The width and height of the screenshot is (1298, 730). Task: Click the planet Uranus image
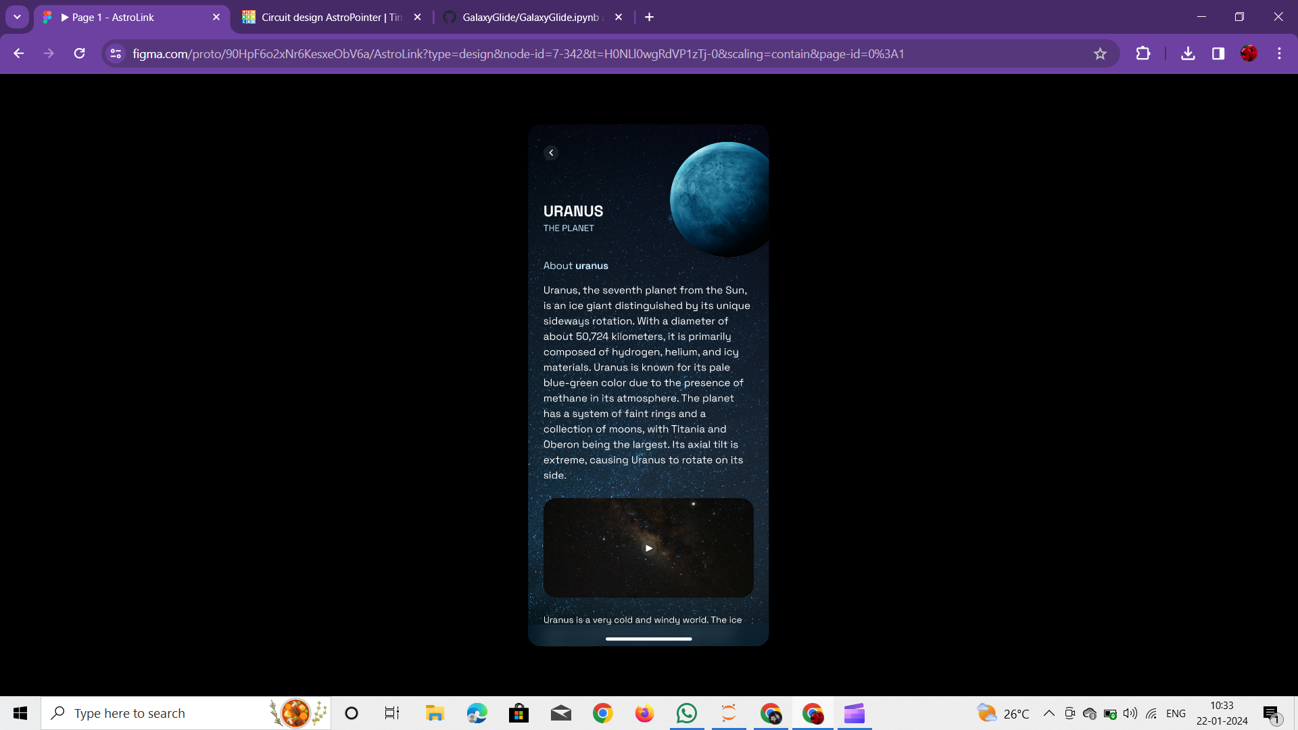pos(721,199)
